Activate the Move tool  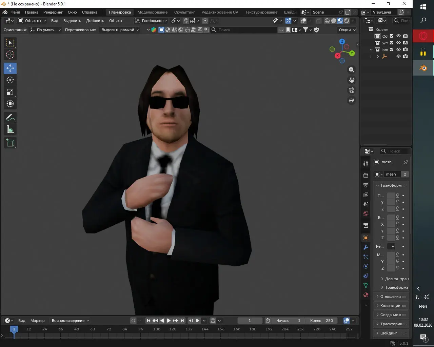(10, 68)
